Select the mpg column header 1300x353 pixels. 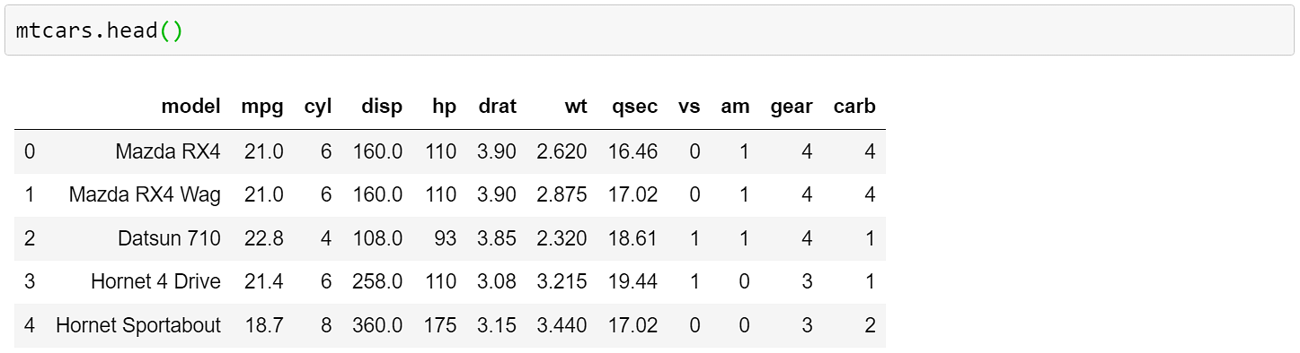[262, 108]
